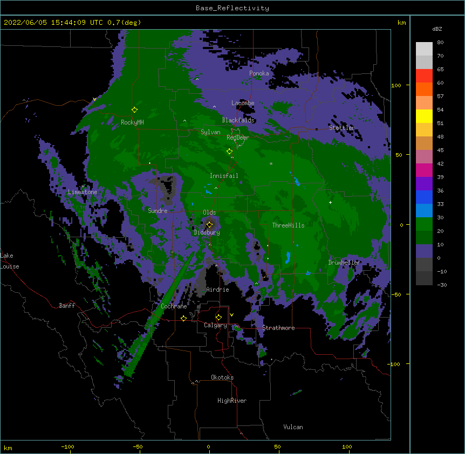Select the slate purple 0-10 dBZ legend swatch
Viewport: 465px width, 454px height.
[x=424, y=251]
